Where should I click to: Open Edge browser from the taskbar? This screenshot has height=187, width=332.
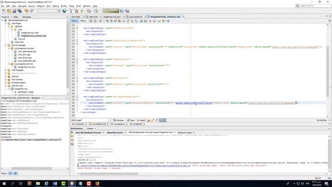46,183
